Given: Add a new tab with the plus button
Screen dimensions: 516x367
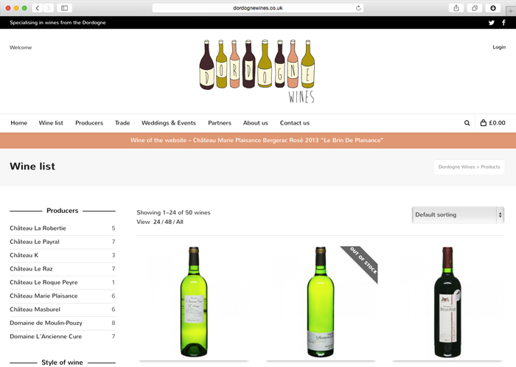Looking at the screenshot, I should 511,11.
